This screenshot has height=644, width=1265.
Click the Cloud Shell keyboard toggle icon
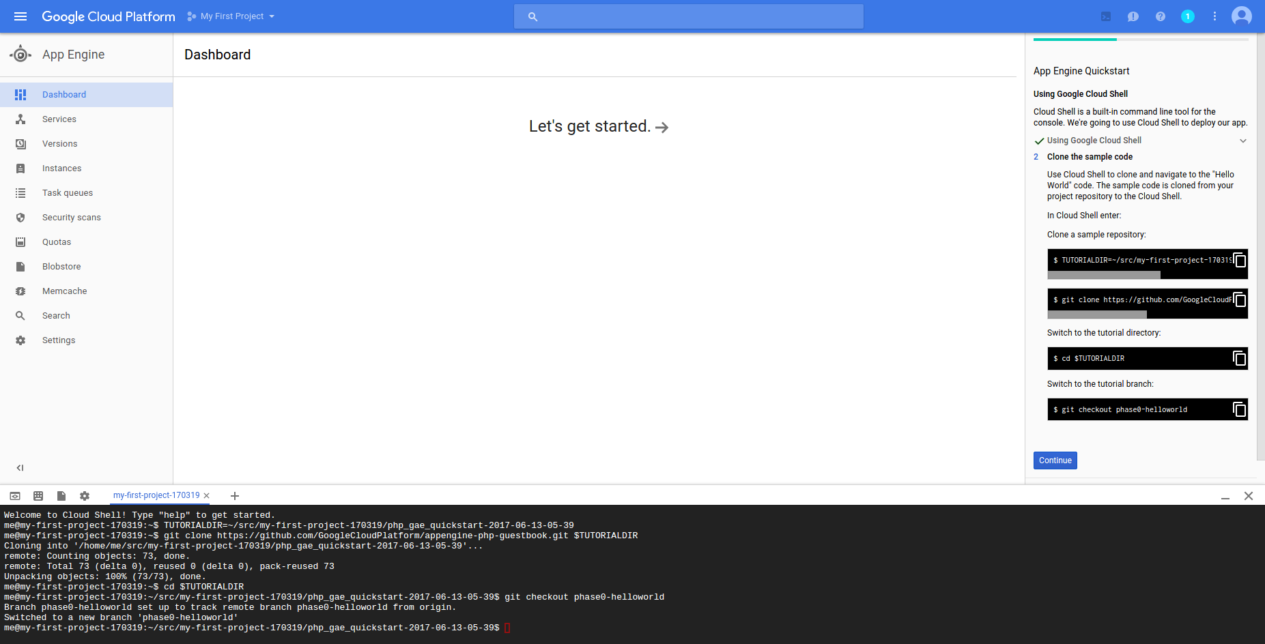click(38, 496)
